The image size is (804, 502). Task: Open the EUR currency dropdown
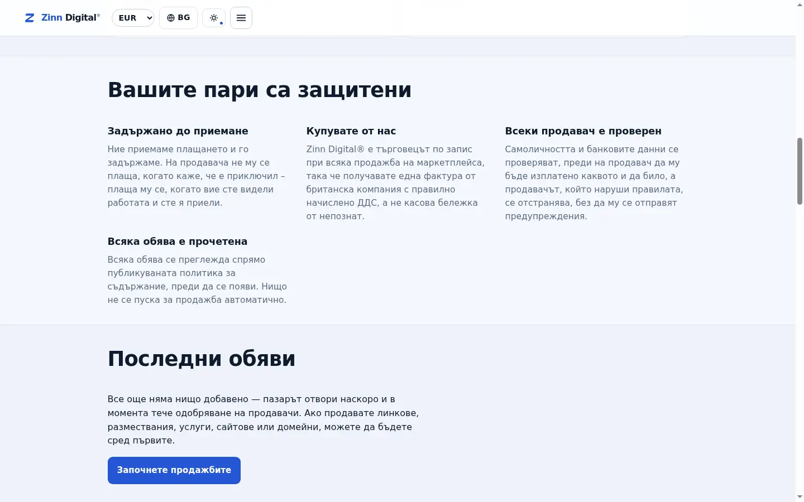133,18
